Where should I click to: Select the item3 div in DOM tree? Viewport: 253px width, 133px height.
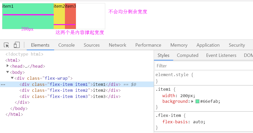click(x=70, y=96)
